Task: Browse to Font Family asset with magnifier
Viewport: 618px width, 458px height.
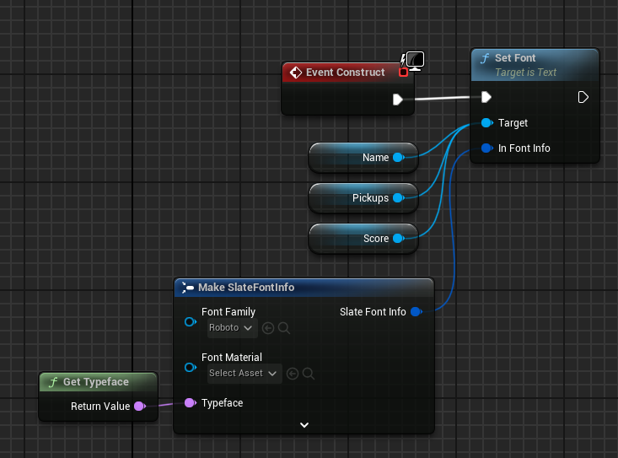Action: point(284,328)
